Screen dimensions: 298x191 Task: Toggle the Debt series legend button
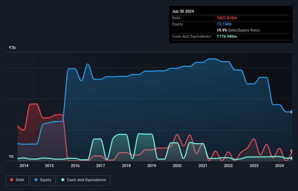click(x=17, y=180)
